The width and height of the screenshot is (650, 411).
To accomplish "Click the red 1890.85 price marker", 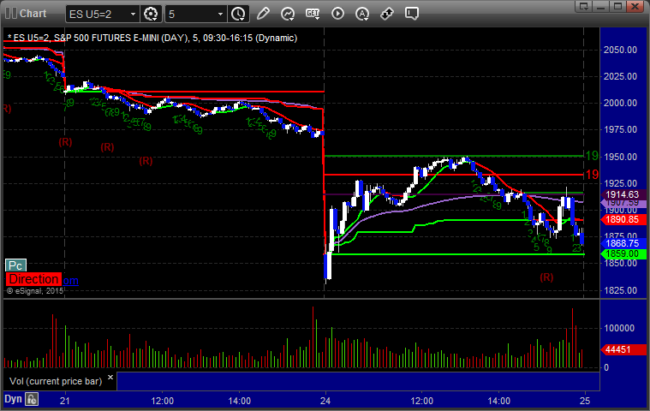I will coord(622,219).
